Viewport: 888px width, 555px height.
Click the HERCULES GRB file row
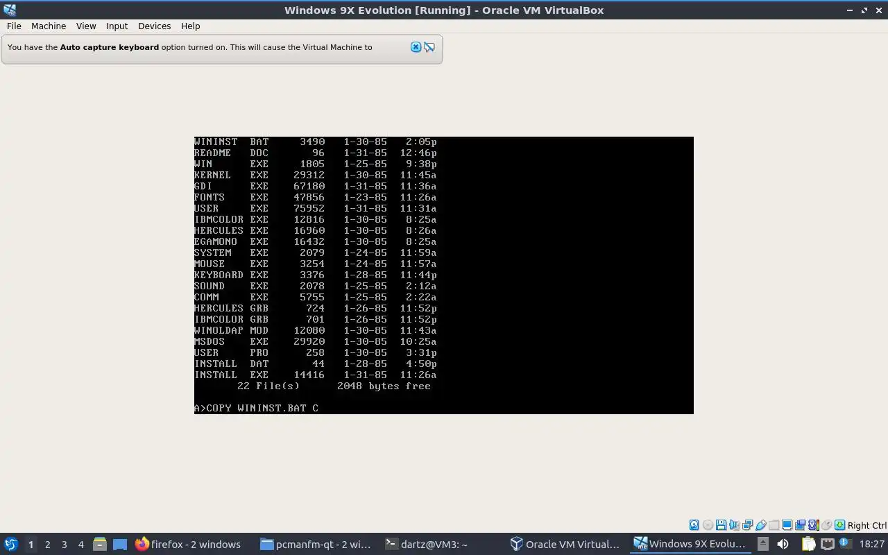point(315,308)
